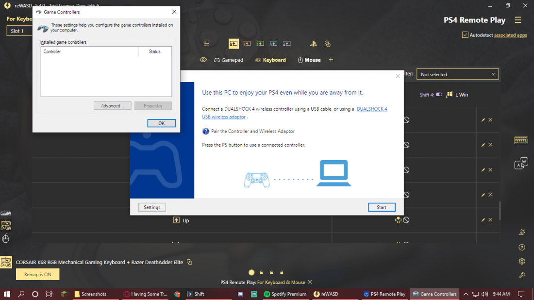Open reWASD help question mark icon
The image size is (534, 300).
(x=522, y=248)
